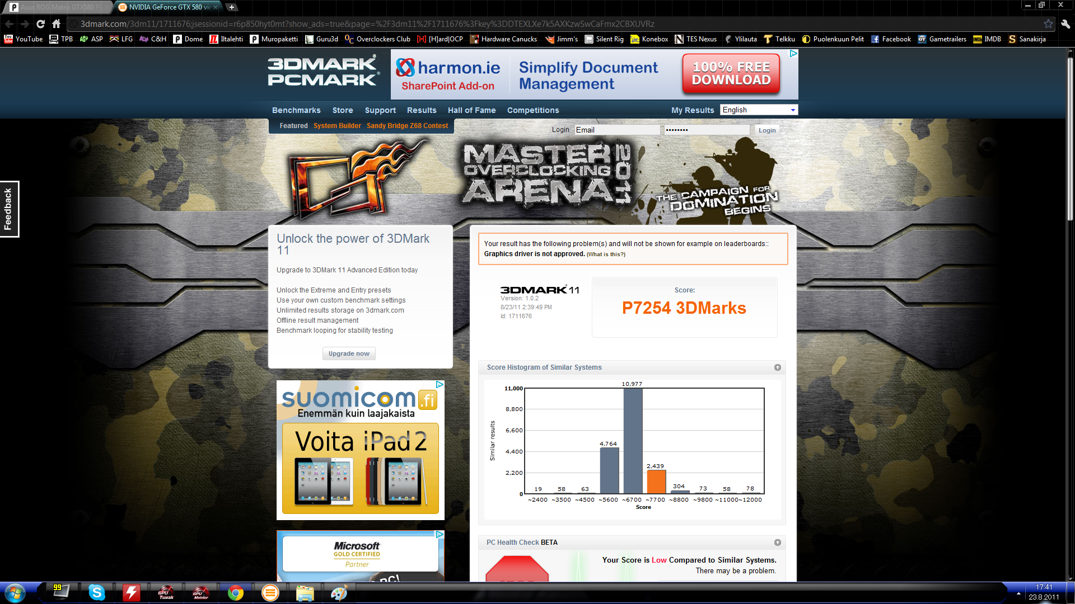Click the Login button

(767, 130)
